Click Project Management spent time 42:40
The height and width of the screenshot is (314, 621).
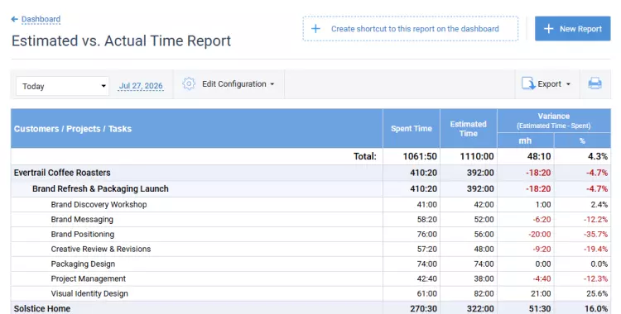coord(427,278)
